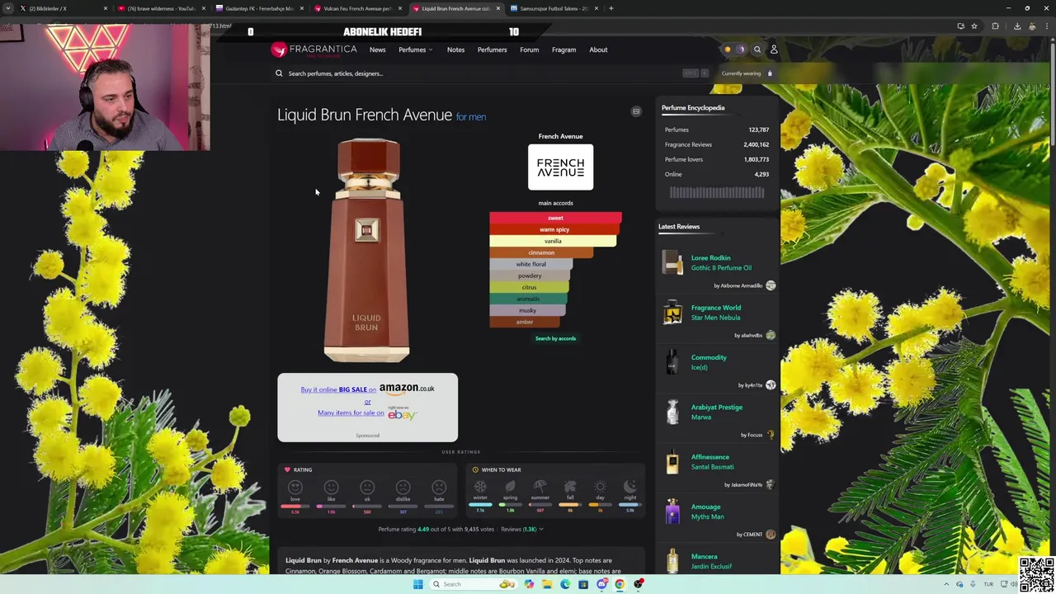Image resolution: width=1056 pixels, height=594 pixels.
Task: Open the French Avenue brand logo
Action: 560,167
